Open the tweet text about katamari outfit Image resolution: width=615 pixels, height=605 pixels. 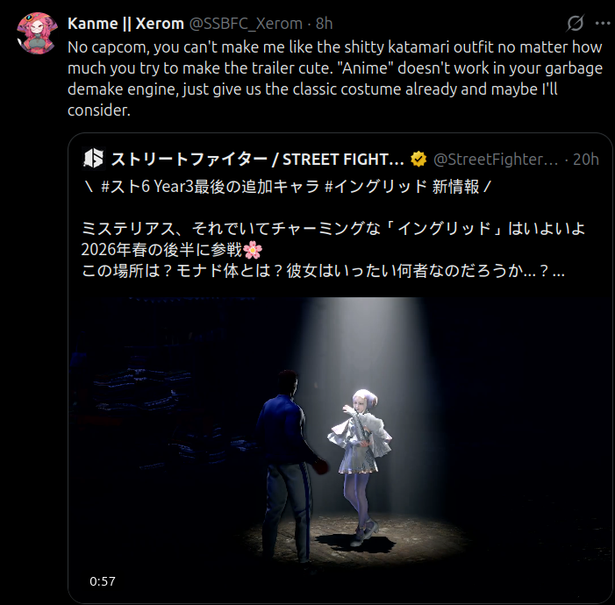point(335,78)
